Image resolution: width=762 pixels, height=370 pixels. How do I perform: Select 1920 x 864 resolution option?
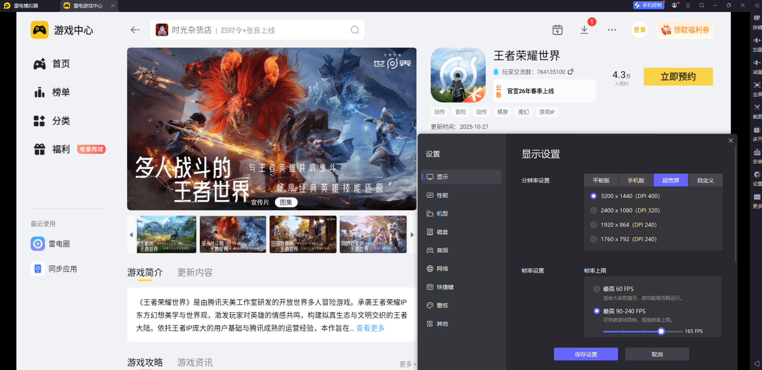click(594, 225)
